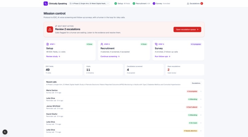Click the arrow on Maria Santos row
The image size is (248, 137).
(201, 92)
